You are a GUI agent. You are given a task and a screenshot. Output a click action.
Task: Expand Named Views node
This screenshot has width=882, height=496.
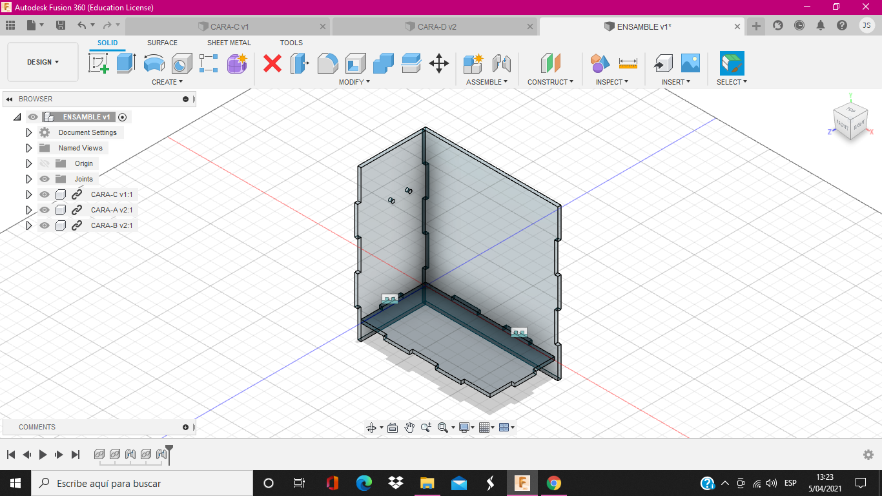[x=28, y=148]
